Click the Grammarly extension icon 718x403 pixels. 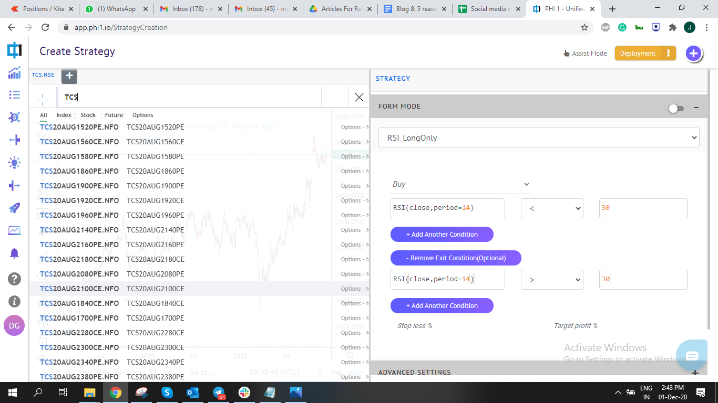[x=622, y=27]
